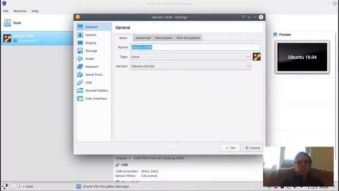Screen dimensions: 339x191
Task: Click the Ubuntu 18.04 preview thumbnail
Action: 302,57
